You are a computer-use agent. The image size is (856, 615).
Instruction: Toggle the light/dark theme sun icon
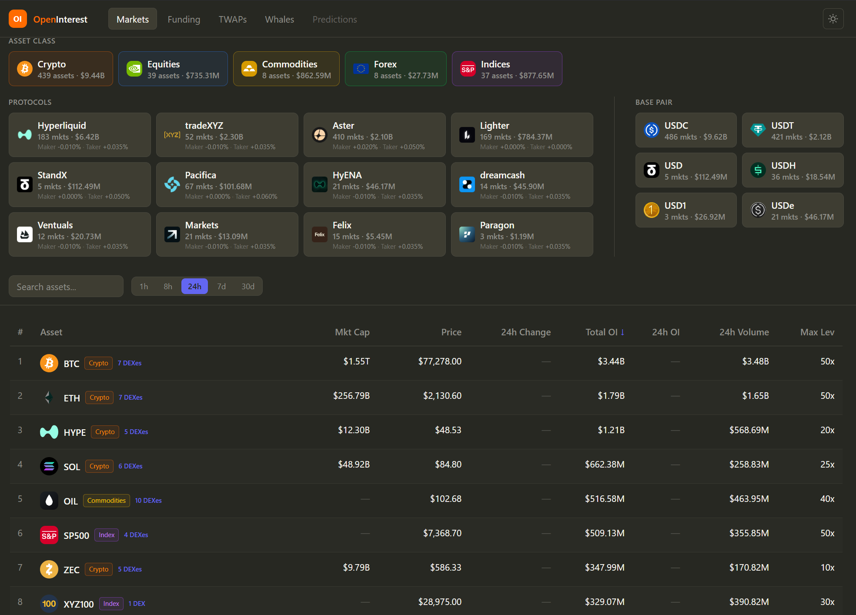(833, 19)
